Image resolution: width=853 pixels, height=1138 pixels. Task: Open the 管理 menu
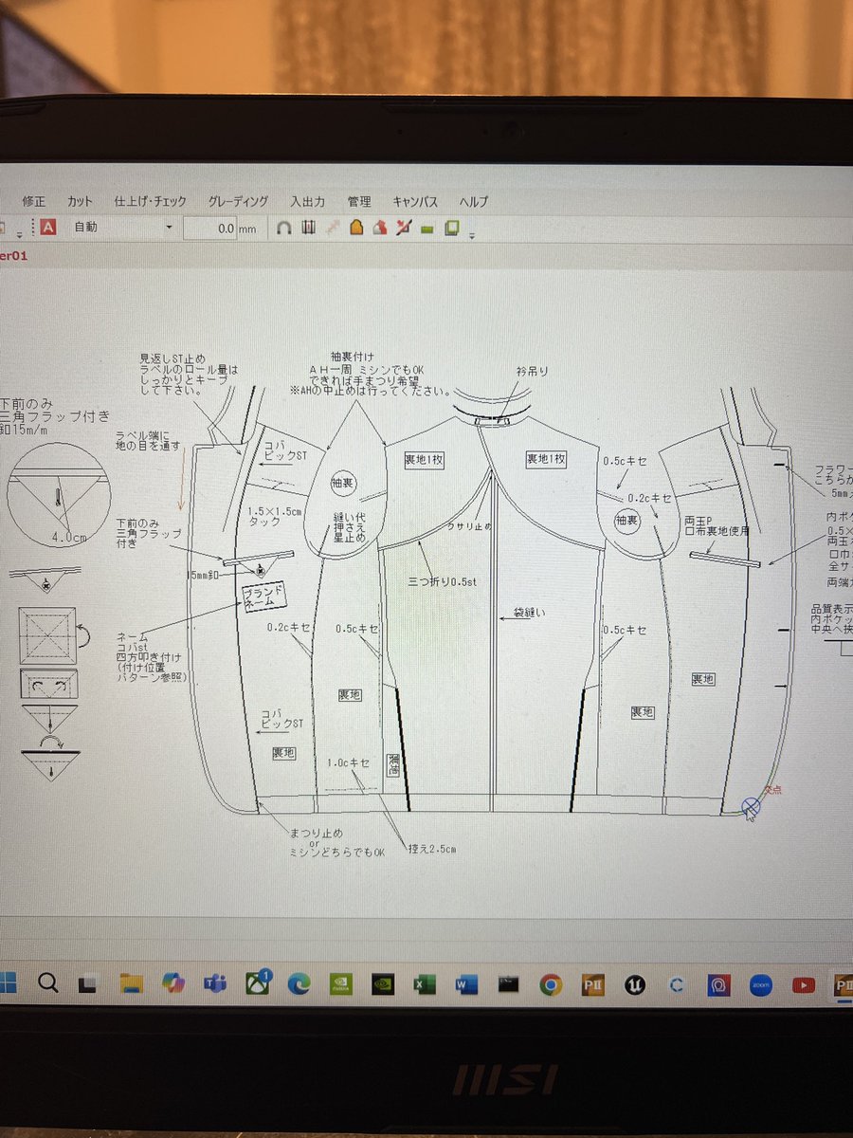(359, 202)
